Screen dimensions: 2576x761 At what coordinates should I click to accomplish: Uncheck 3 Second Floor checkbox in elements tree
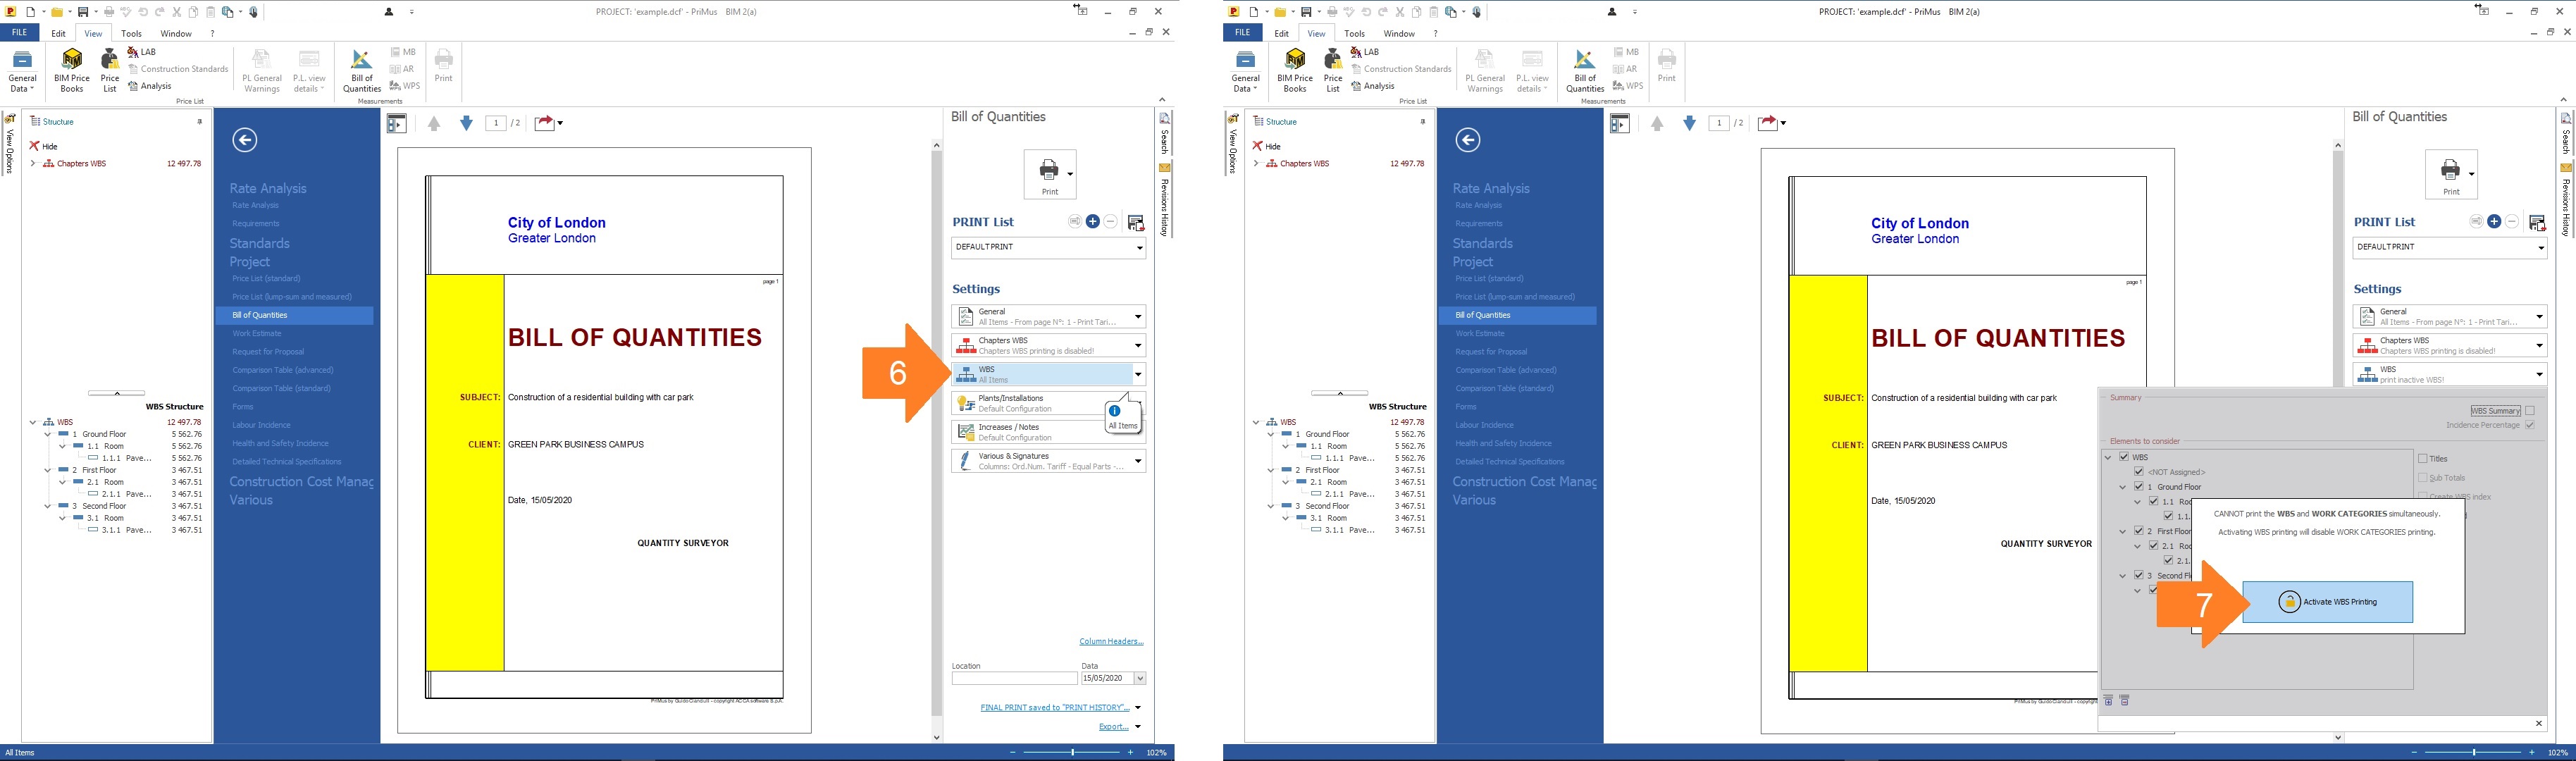(x=2139, y=575)
